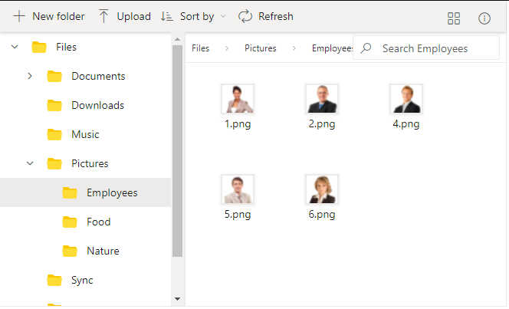
Task: Open the details info icon
Action: pos(484,18)
